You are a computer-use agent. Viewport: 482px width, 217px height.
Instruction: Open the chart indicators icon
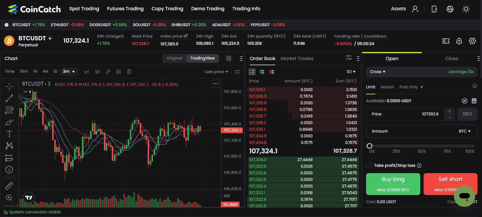87,72
